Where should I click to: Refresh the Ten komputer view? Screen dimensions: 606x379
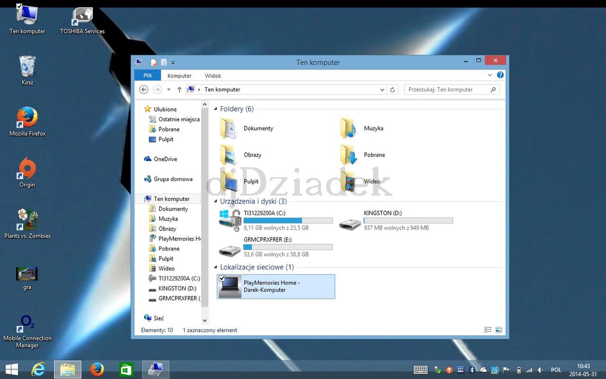tap(392, 90)
